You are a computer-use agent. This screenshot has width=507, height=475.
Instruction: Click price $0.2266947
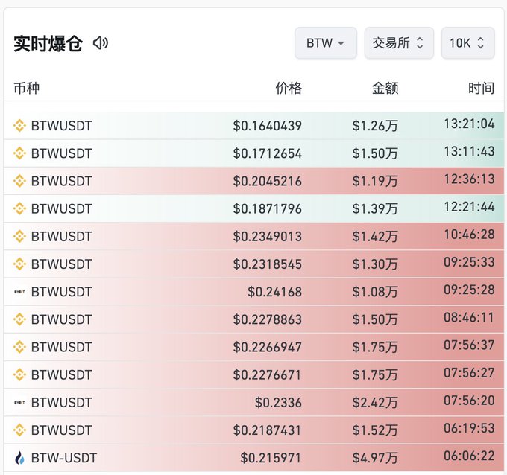tap(268, 348)
